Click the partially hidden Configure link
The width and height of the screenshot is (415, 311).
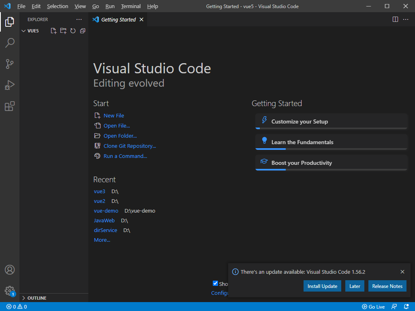(x=220, y=293)
